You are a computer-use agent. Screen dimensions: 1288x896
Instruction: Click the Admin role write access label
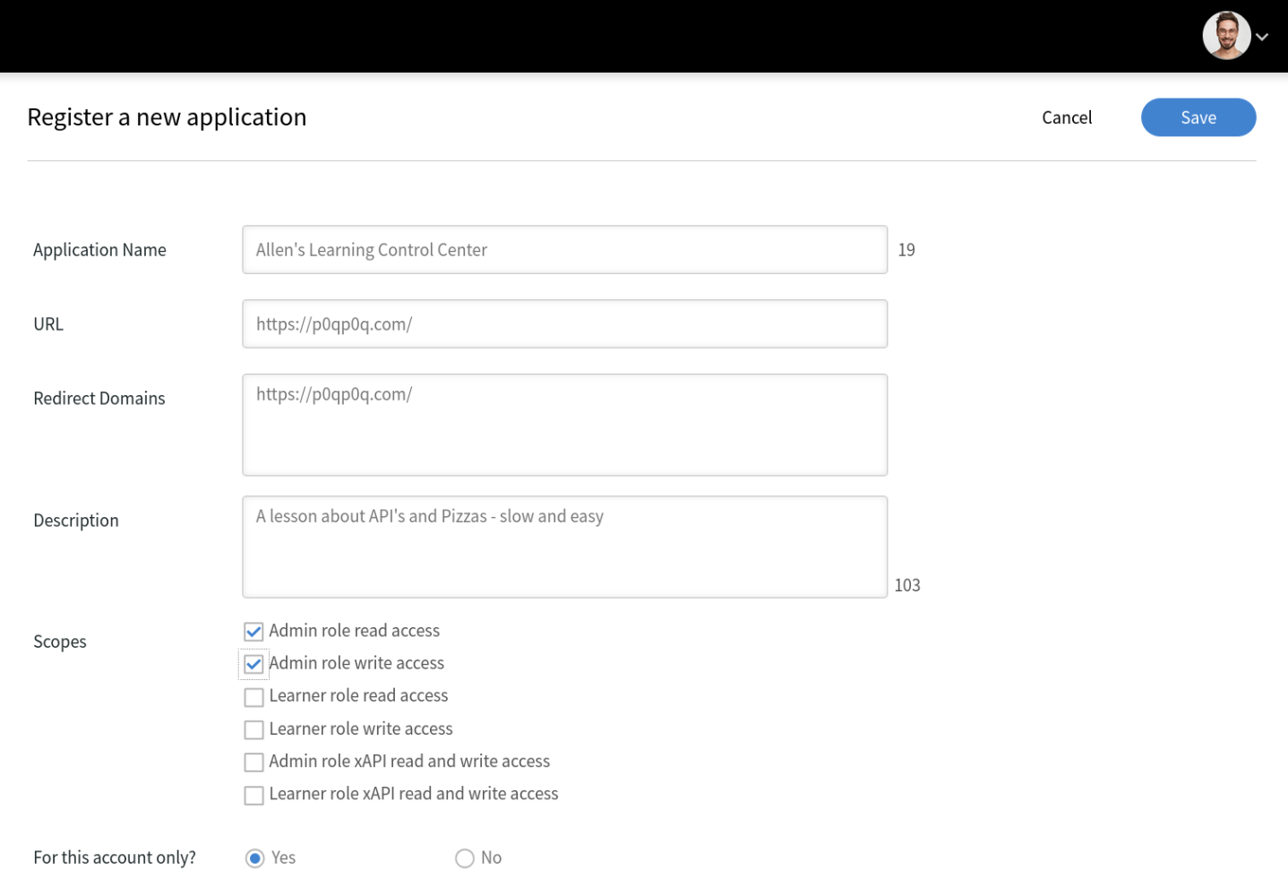click(x=356, y=663)
